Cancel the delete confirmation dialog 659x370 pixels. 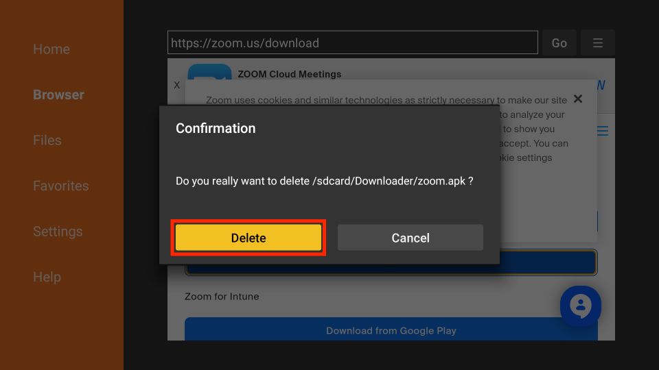coord(411,238)
